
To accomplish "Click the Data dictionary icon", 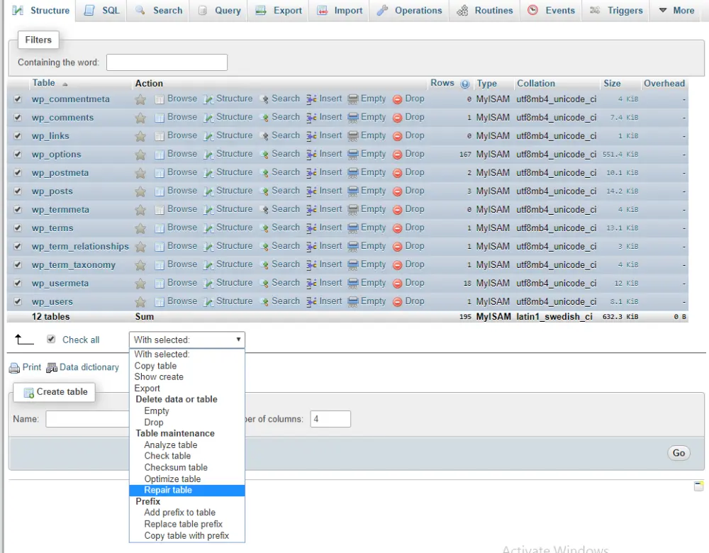I will [x=51, y=367].
